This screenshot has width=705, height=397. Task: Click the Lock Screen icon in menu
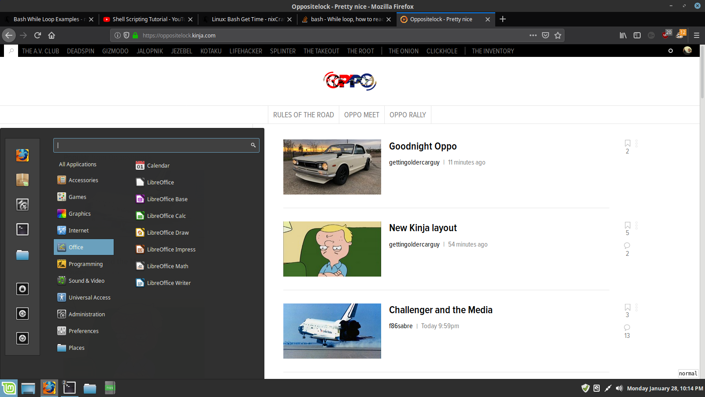coord(22,289)
